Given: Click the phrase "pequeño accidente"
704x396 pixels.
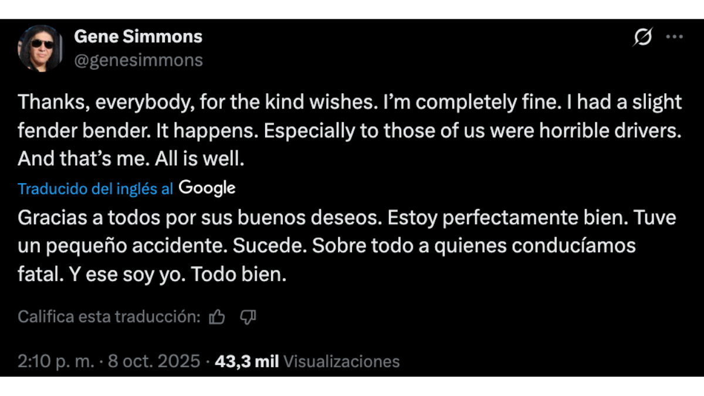Looking at the screenshot, I should click(x=138, y=246).
